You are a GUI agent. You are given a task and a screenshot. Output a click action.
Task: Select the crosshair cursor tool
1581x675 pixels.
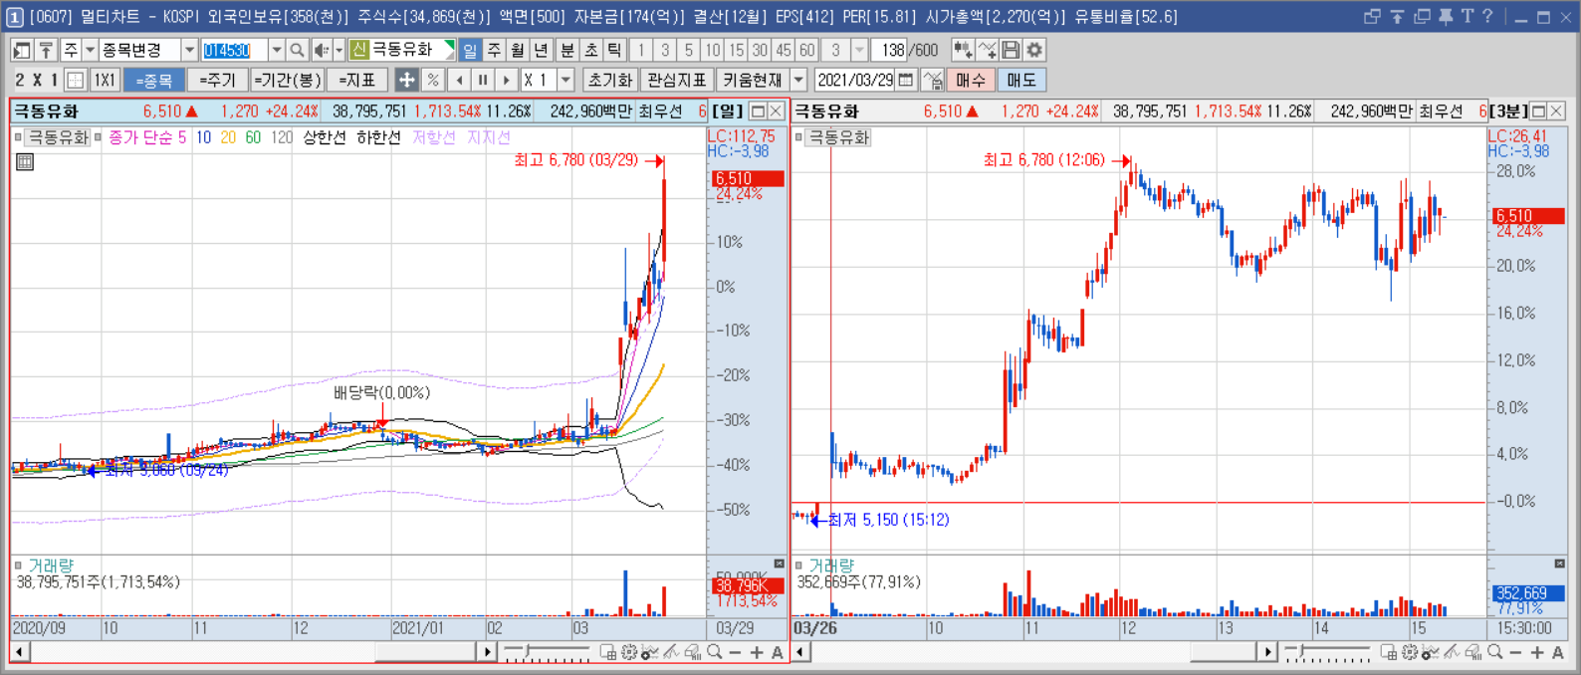coord(406,80)
